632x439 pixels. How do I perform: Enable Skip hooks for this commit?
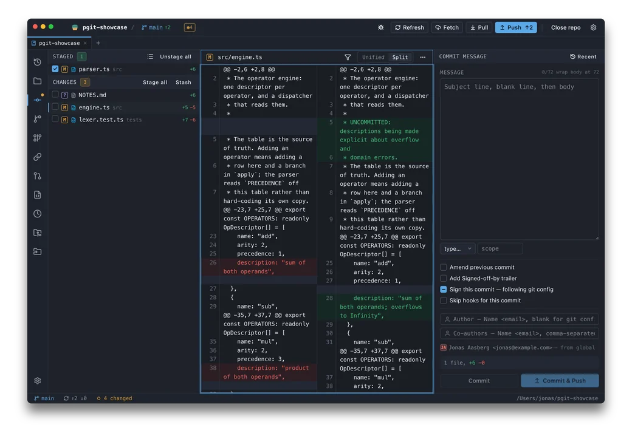pyautogui.click(x=444, y=301)
